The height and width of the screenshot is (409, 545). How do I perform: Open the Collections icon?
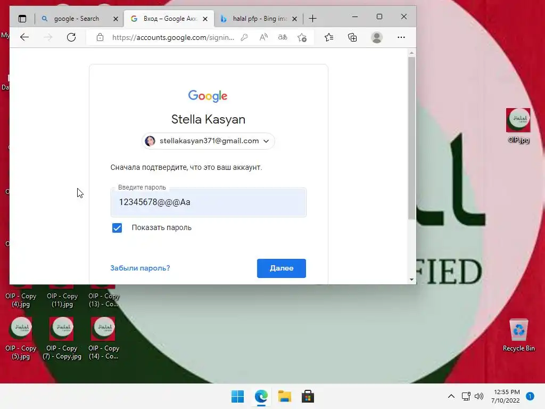(352, 37)
